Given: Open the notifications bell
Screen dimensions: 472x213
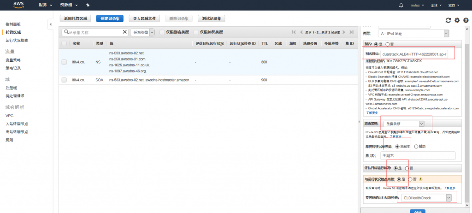Looking at the screenshot, I should 401,5.
